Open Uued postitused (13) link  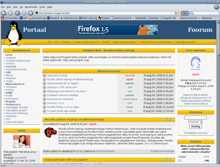pyautogui.click(x=86, y=42)
